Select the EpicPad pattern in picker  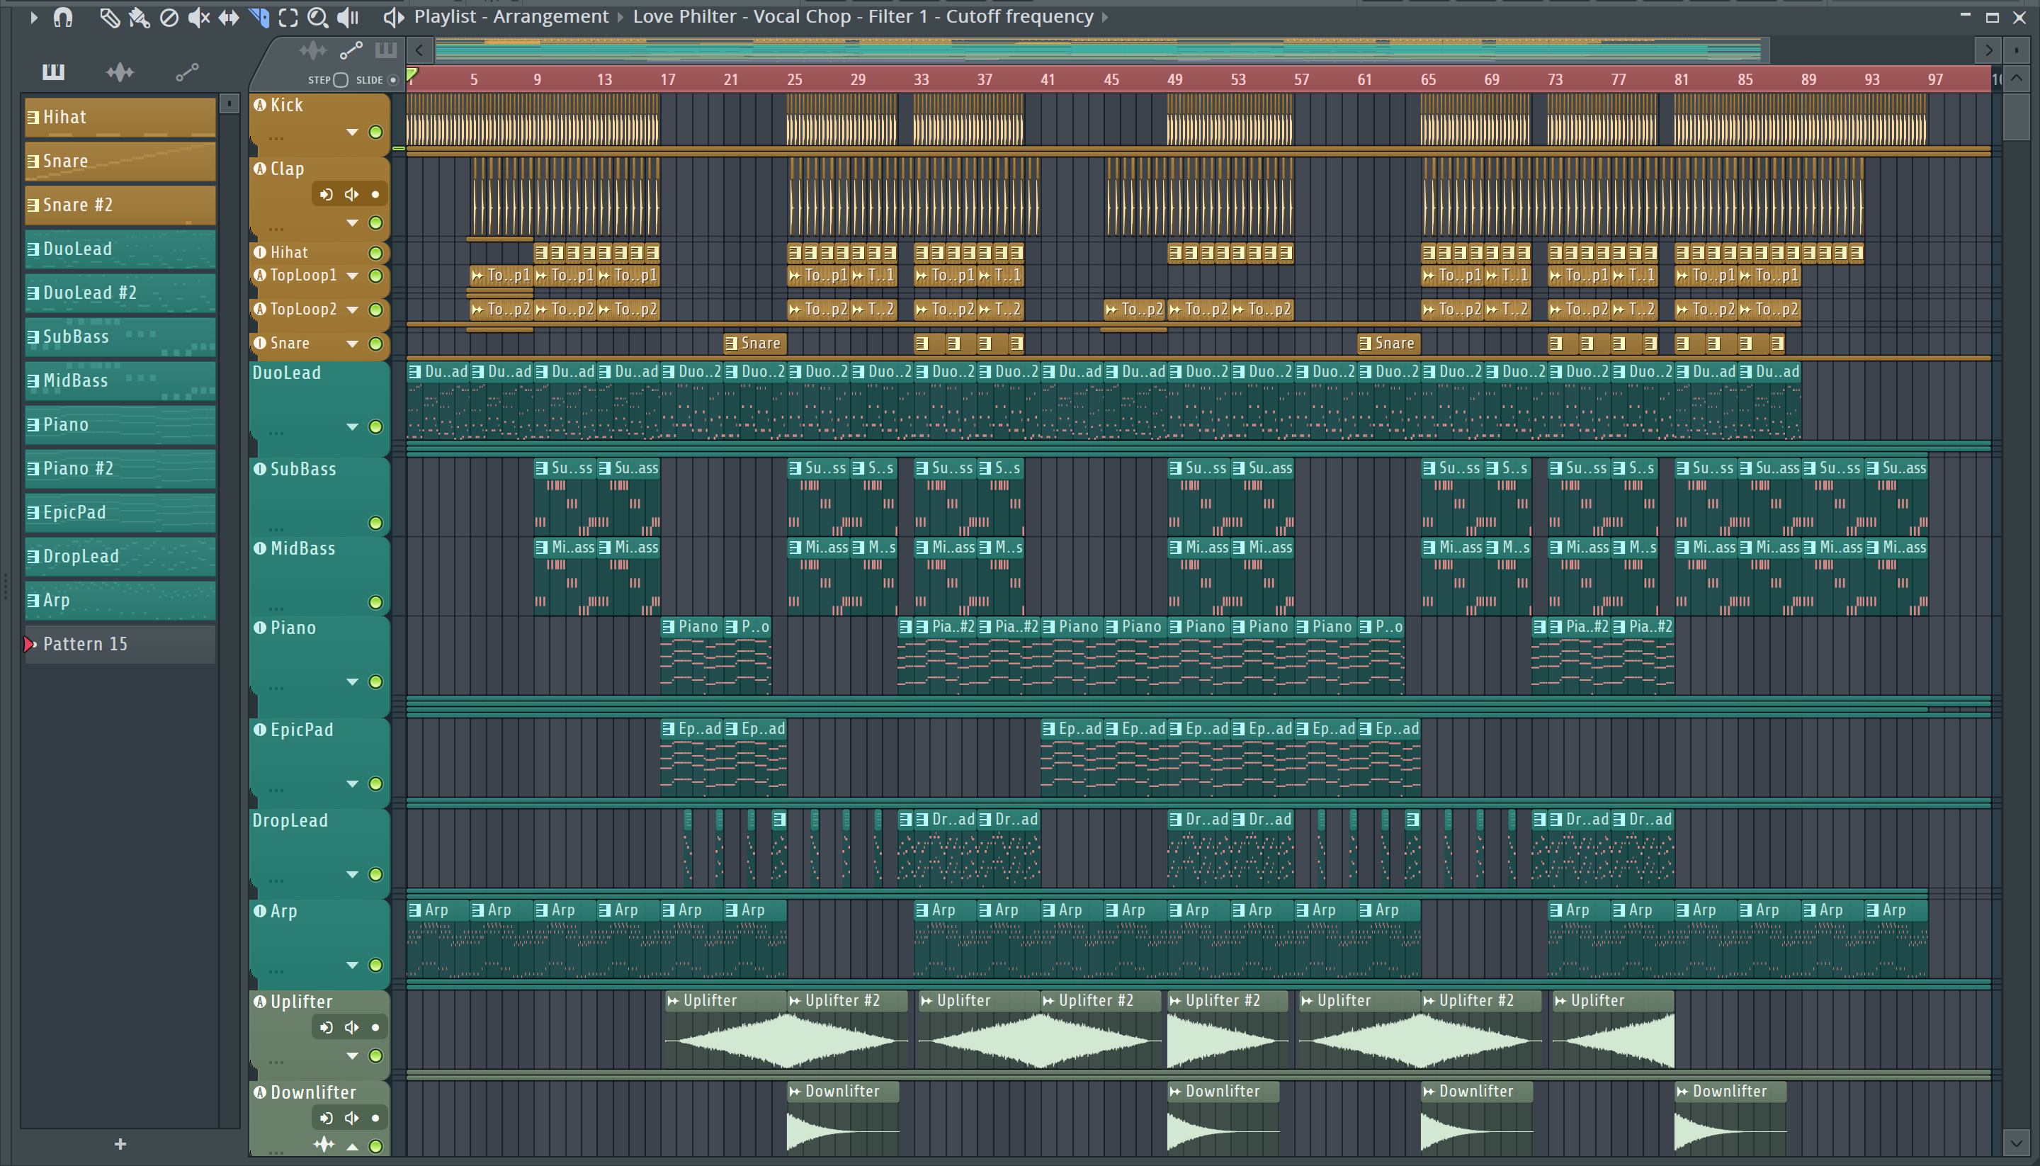point(120,513)
